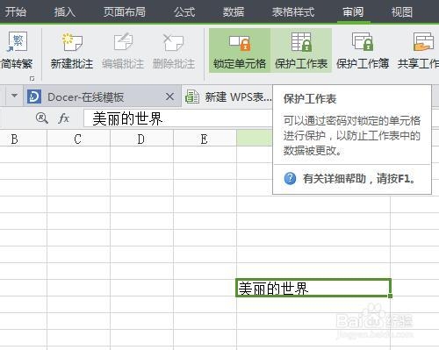Select the cell containing 美丽的世界
This screenshot has width=439, height=350.
point(313,288)
